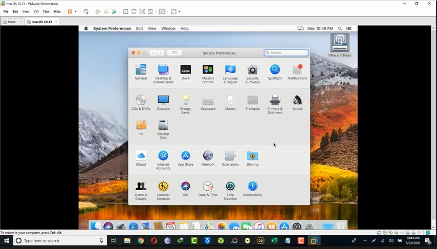Open the Sharing preference pane

(x=252, y=158)
